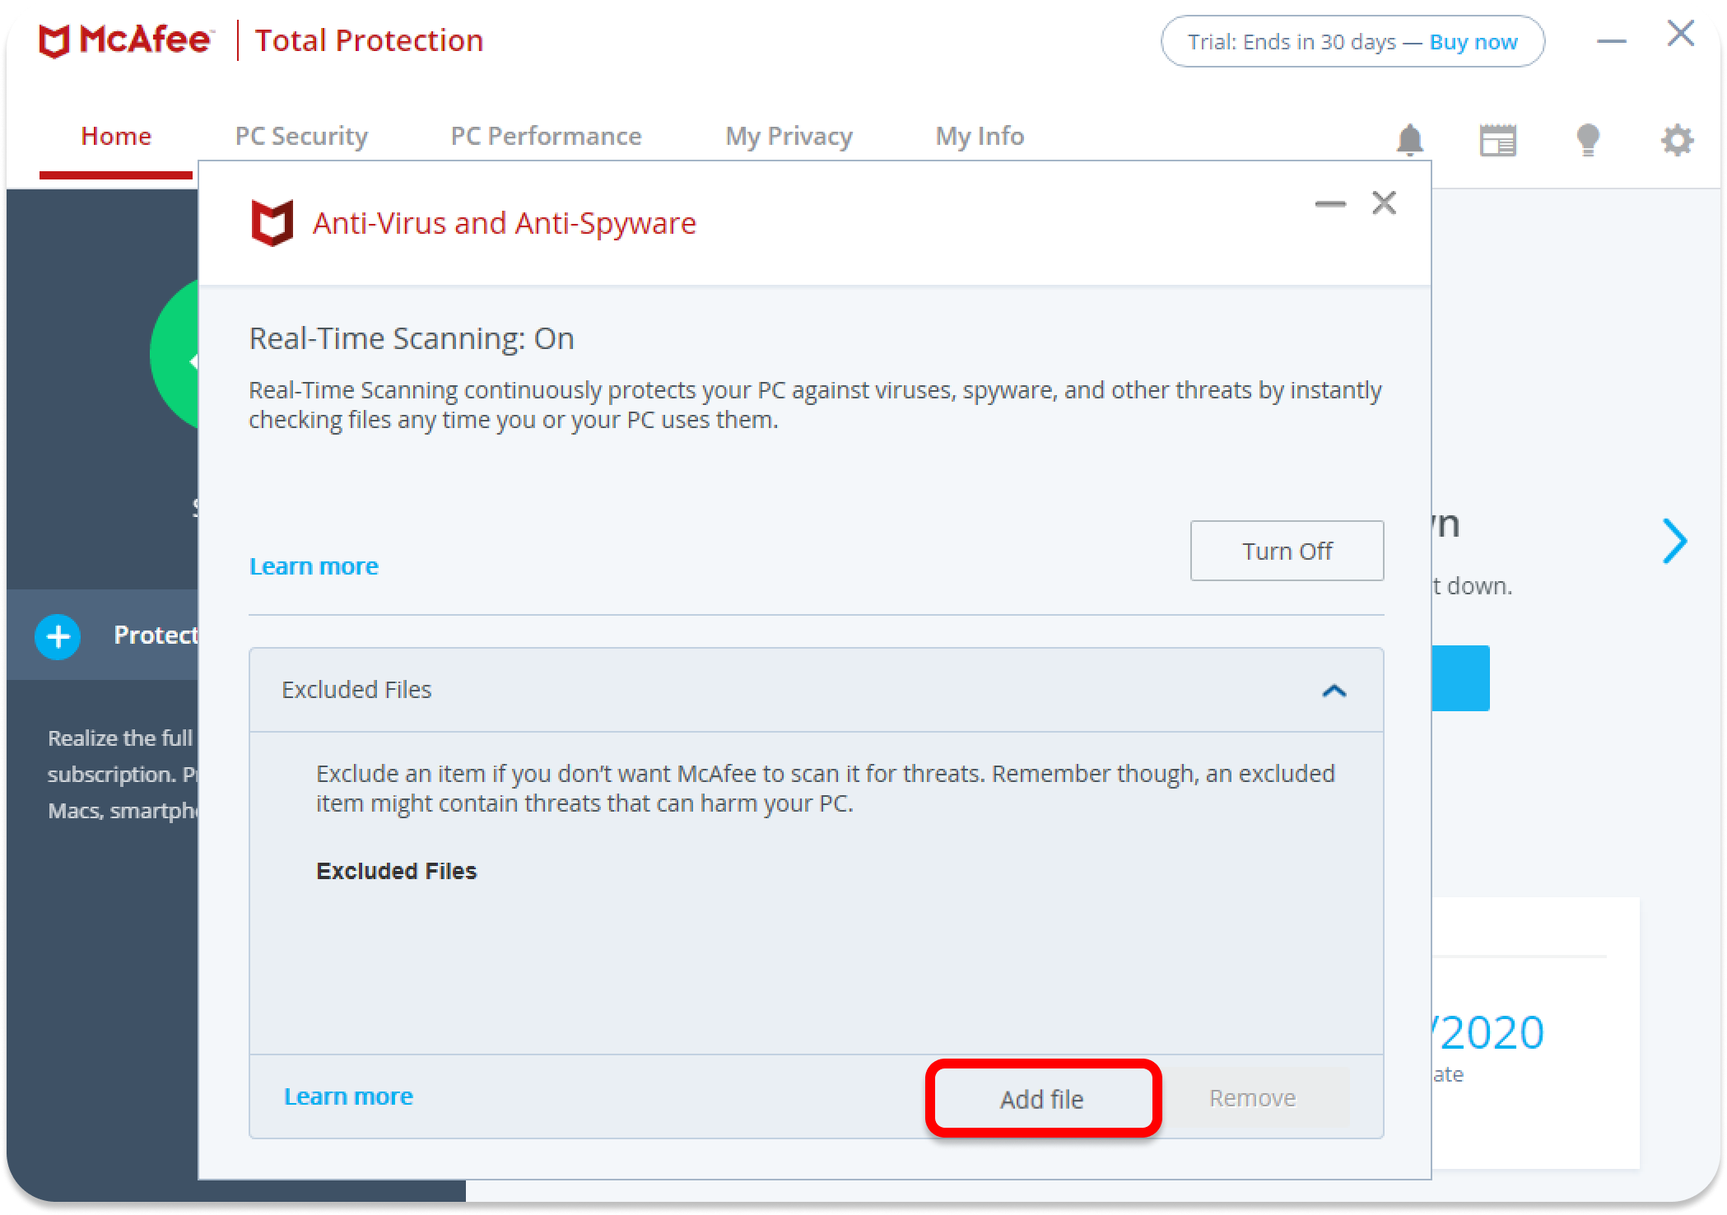Switch to the PC Security tab
The height and width of the screenshot is (1215, 1727).
[301, 136]
